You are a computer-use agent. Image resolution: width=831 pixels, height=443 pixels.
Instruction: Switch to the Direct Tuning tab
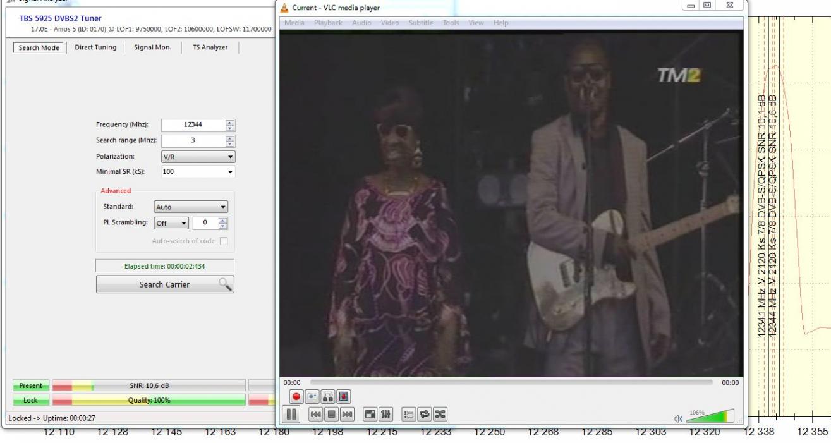point(95,47)
